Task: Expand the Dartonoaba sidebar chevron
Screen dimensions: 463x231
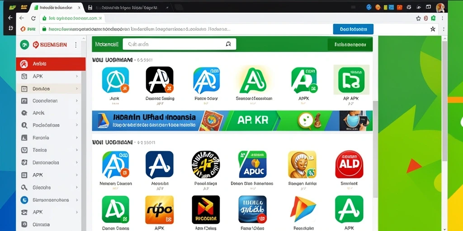Action: click(77, 162)
